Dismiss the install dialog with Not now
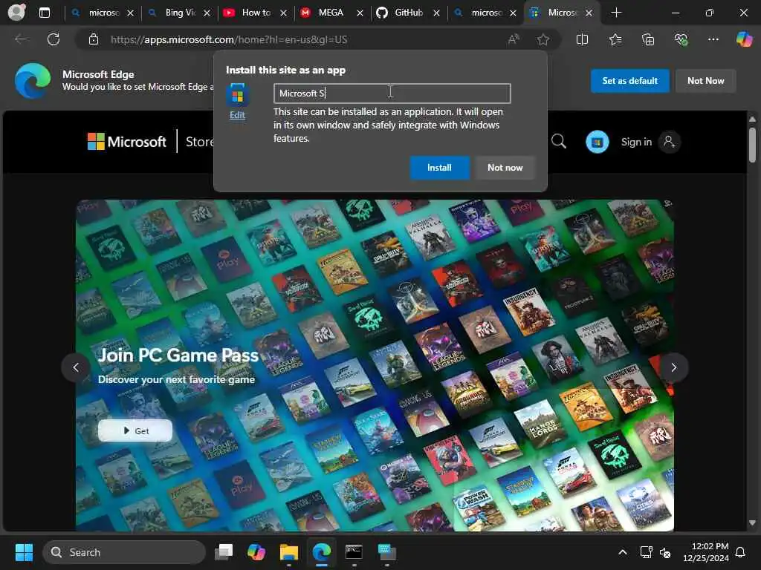Screen dimensions: 761x570 coord(505,168)
